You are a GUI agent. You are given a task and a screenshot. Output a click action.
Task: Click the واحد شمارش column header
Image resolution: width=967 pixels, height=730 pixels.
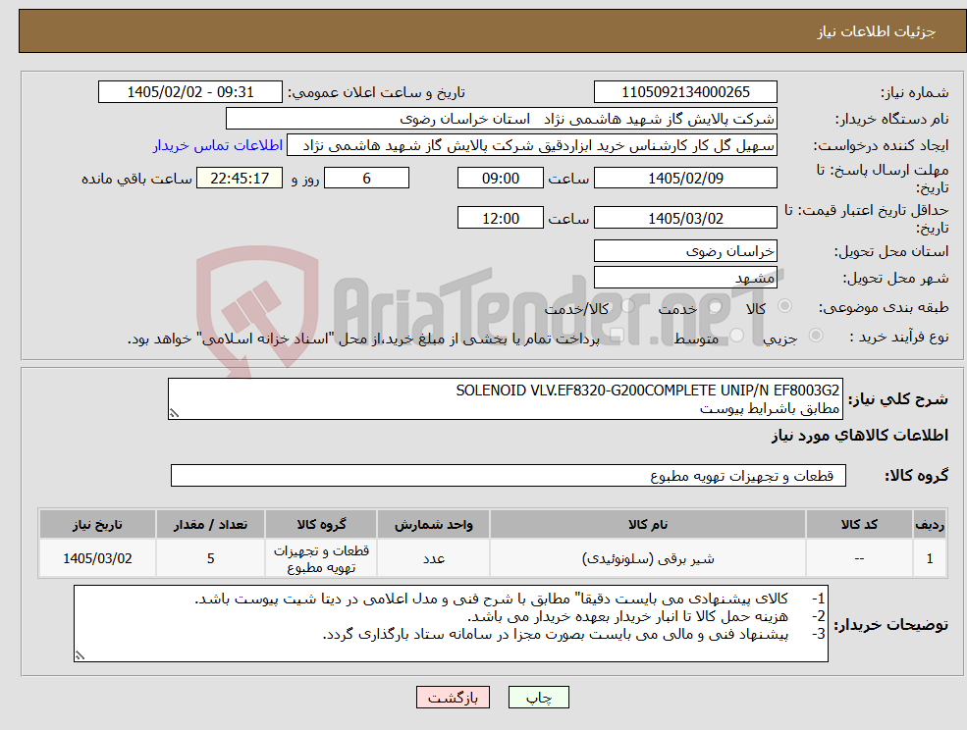point(434,524)
